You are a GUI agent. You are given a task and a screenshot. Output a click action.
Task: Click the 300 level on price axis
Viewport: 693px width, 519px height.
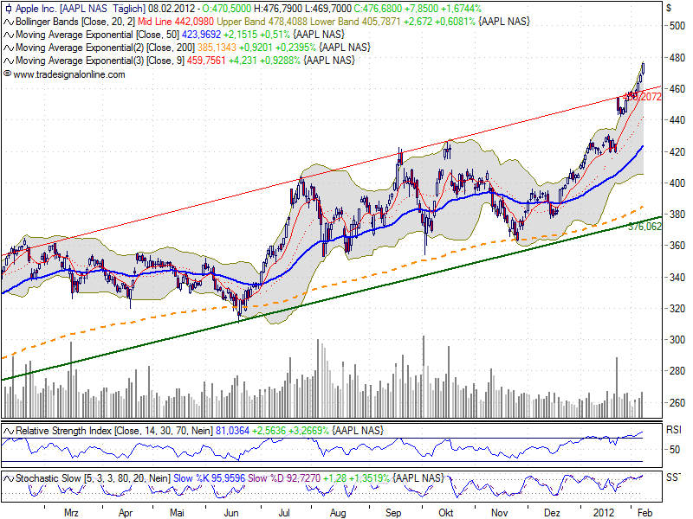[x=677, y=340]
